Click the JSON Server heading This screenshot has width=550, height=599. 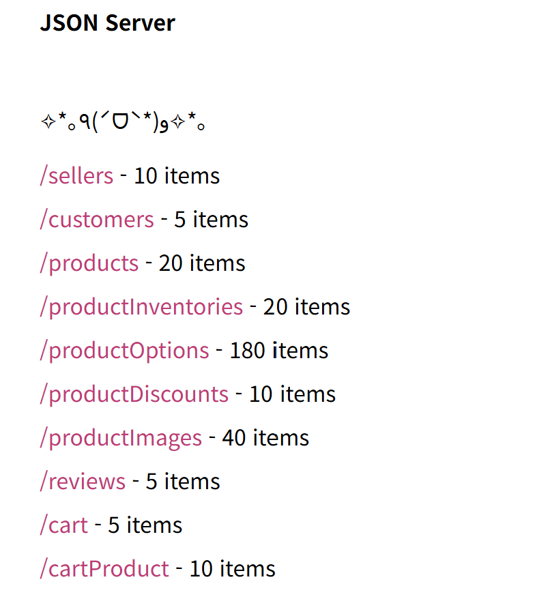click(107, 23)
